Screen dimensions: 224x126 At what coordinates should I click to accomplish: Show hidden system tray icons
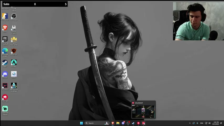(x=190, y=123)
